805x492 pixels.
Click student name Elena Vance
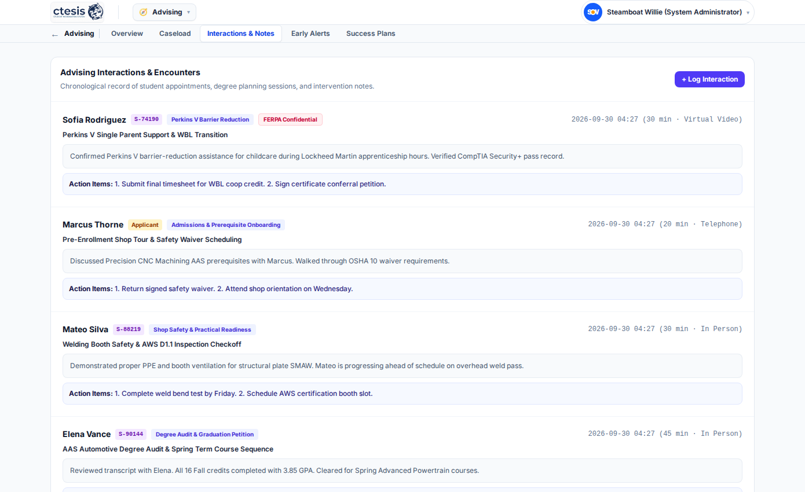point(86,434)
